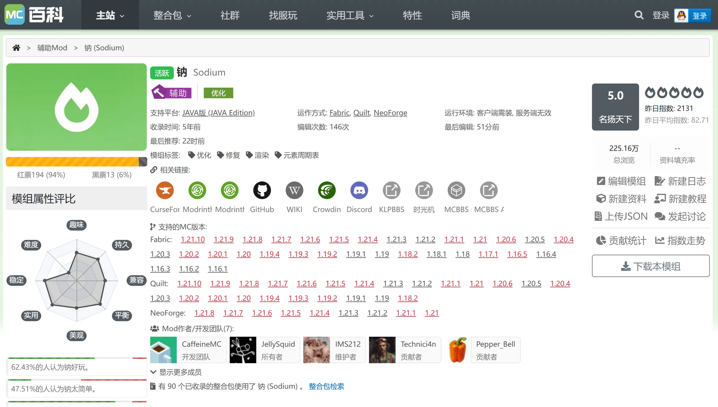Select Fabric version 1.21.10 link
The width and height of the screenshot is (718, 407).
pos(193,239)
